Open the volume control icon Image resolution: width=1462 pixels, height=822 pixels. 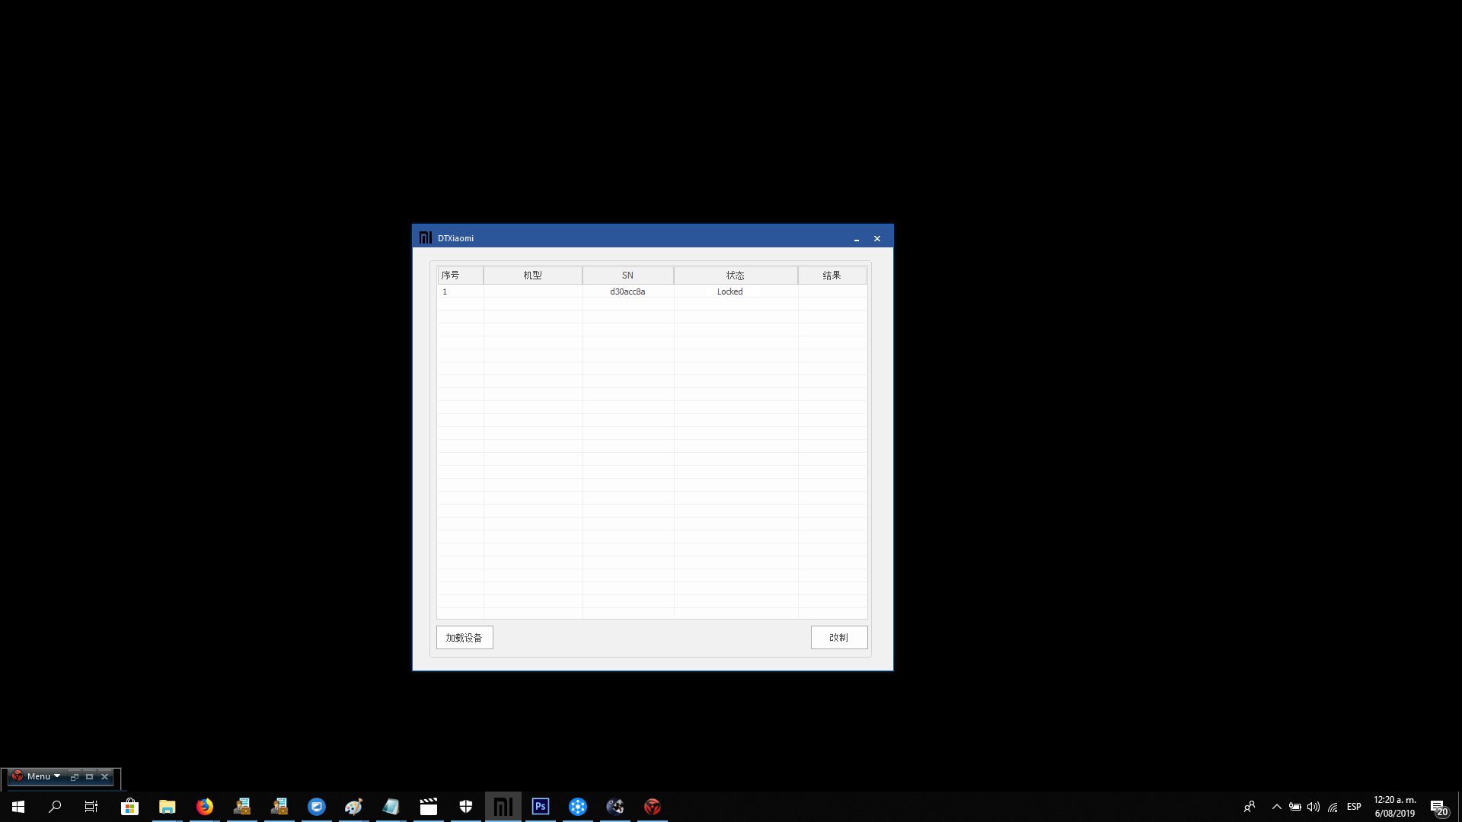tap(1314, 807)
